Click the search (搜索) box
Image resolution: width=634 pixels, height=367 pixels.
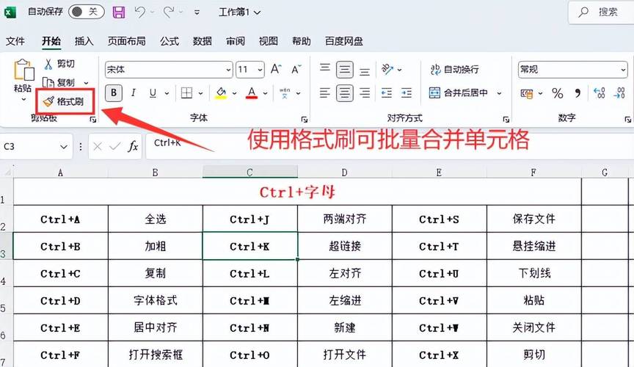point(601,12)
